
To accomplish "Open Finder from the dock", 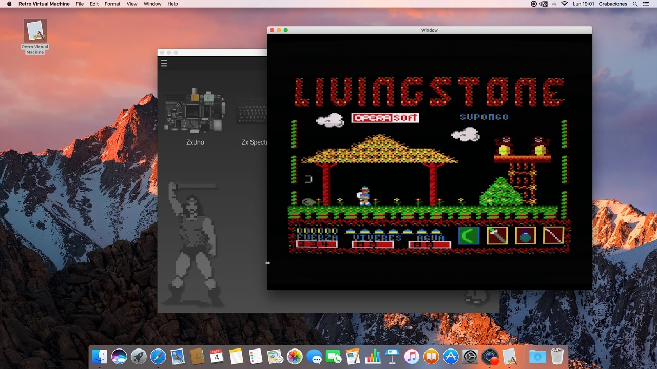I will point(100,356).
